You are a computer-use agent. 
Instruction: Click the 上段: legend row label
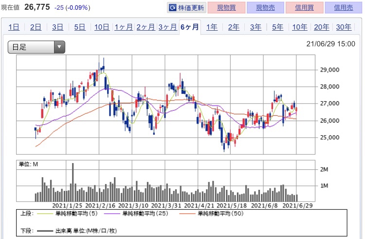[27, 213]
